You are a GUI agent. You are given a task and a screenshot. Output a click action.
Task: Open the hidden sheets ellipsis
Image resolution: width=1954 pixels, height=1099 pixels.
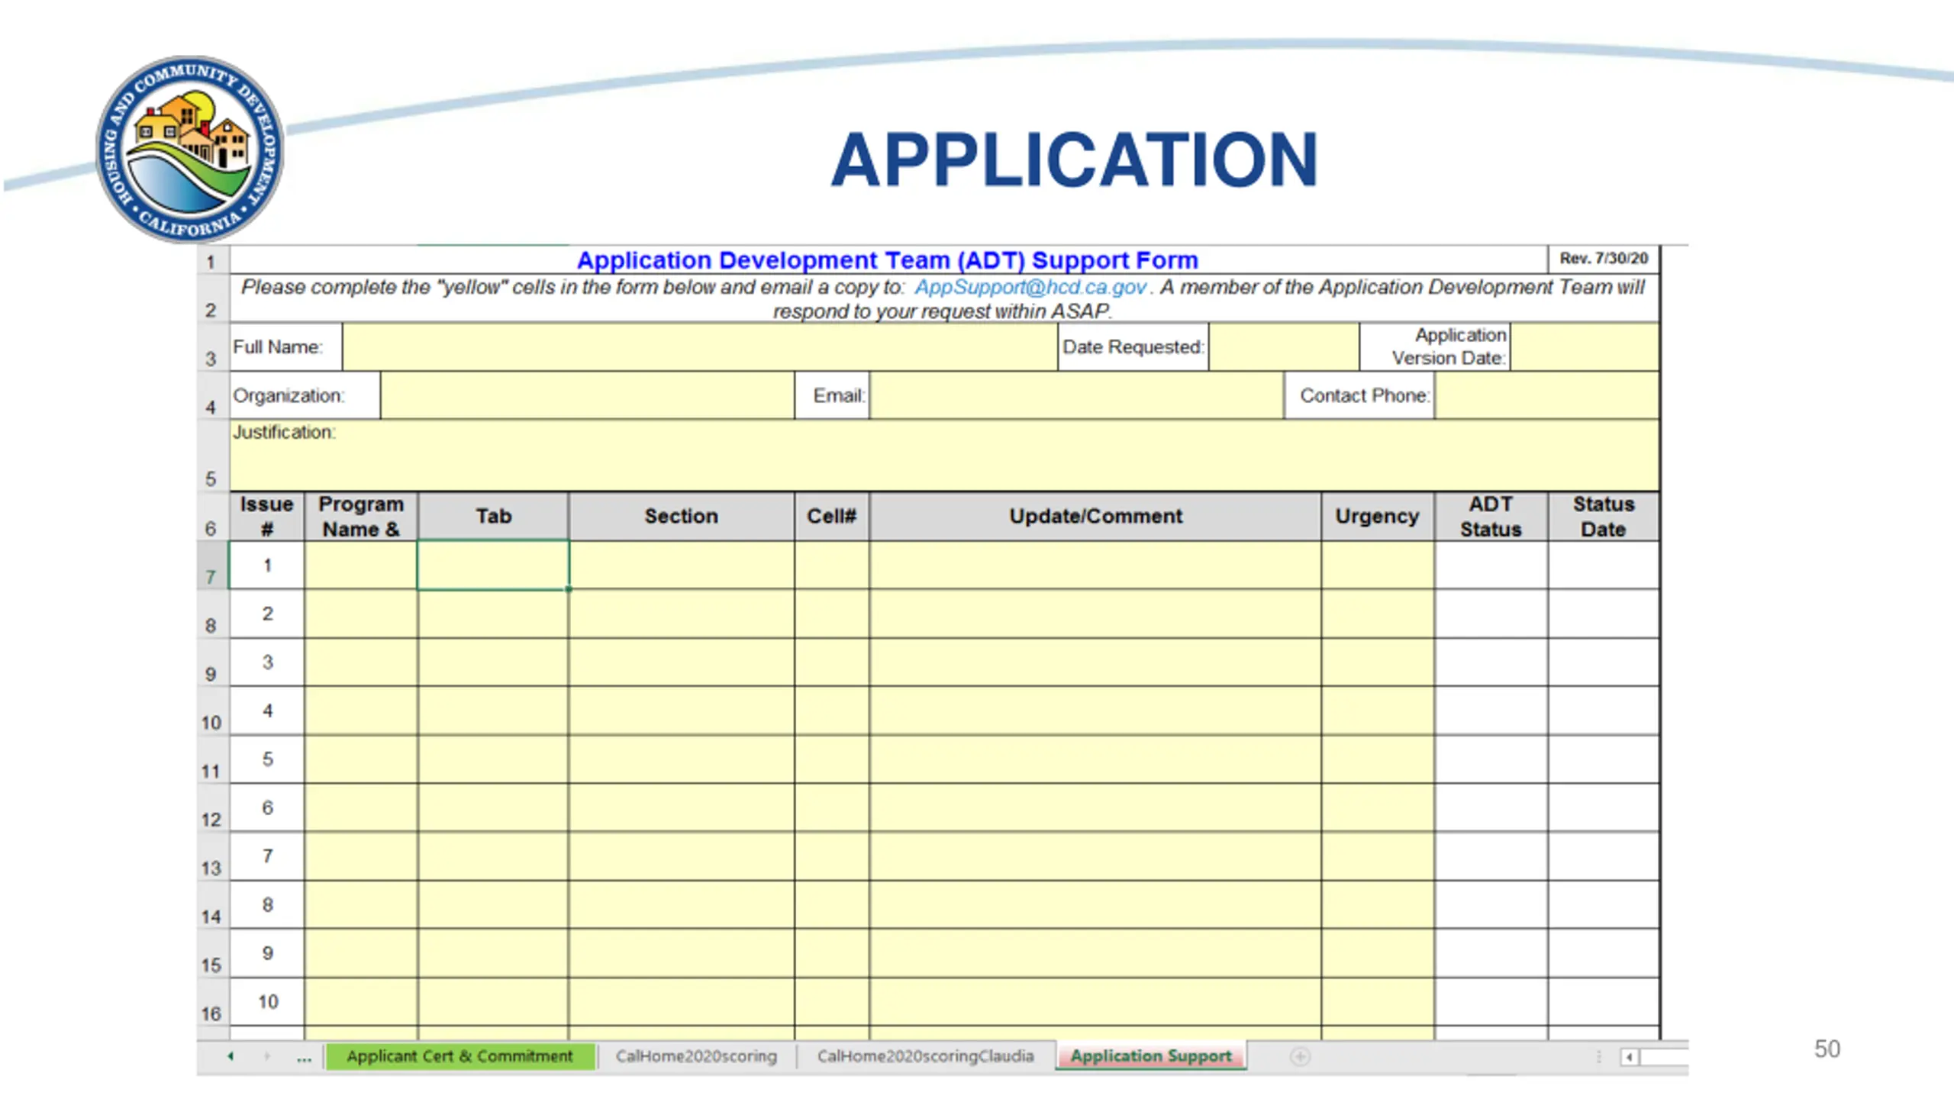coord(304,1058)
